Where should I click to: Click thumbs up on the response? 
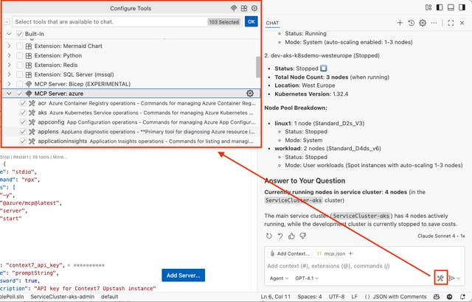[293, 236]
